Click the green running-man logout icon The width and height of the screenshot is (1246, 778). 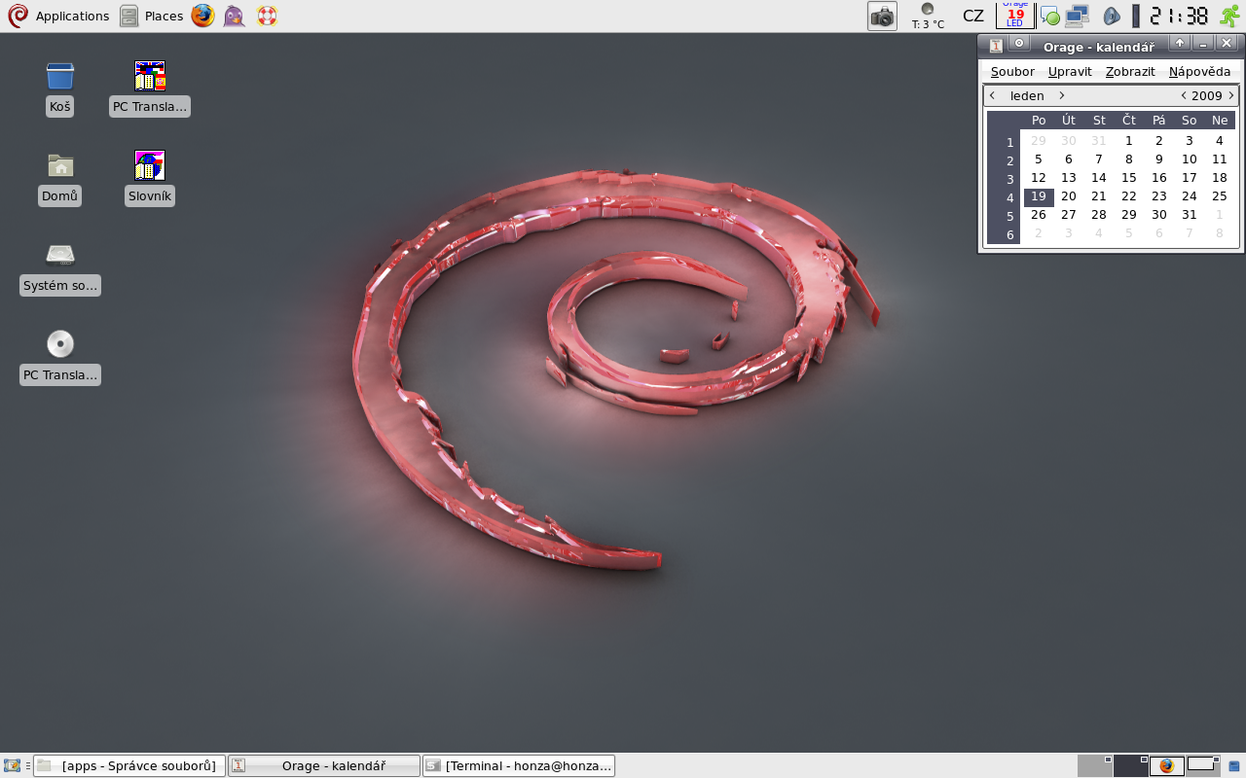1229,16
